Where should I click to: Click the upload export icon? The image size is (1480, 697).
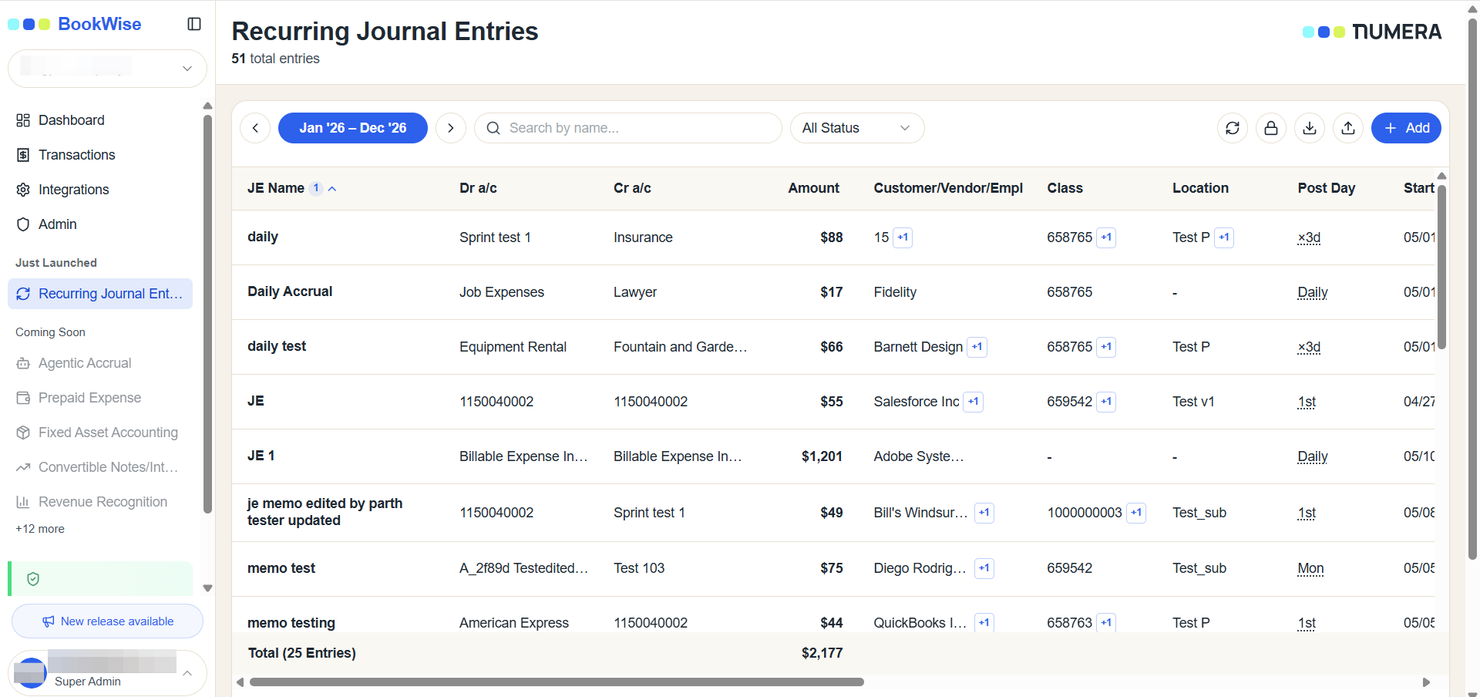tap(1348, 128)
